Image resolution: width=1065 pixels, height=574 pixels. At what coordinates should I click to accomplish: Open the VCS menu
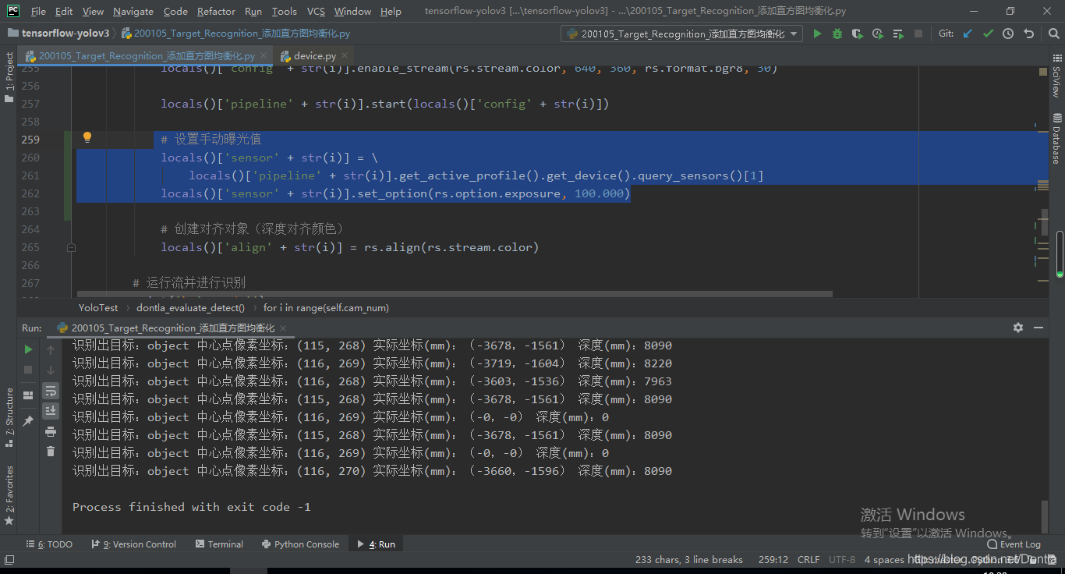coord(316,11)
